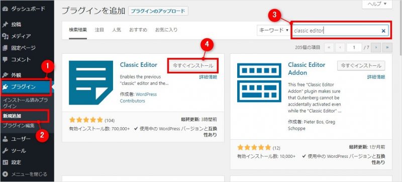The height and width of the screenshot is (182, 402).
Task: Open 詳細情報 link for Classic Editor Addon
Action: (376, 77)
